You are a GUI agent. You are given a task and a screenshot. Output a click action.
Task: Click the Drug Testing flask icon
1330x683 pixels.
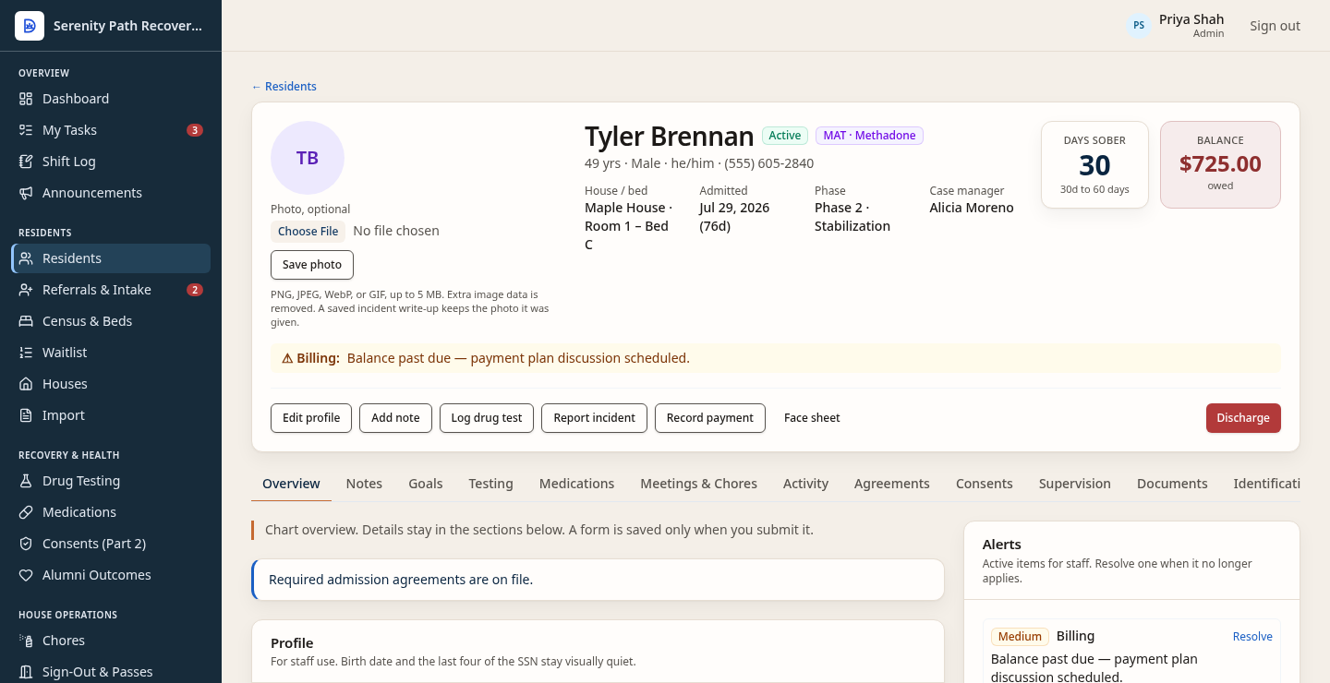tap(26, 481)
